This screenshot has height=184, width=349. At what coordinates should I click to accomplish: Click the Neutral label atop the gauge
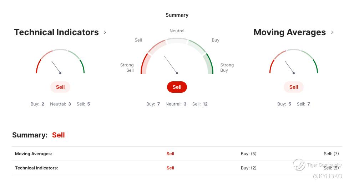177,31
